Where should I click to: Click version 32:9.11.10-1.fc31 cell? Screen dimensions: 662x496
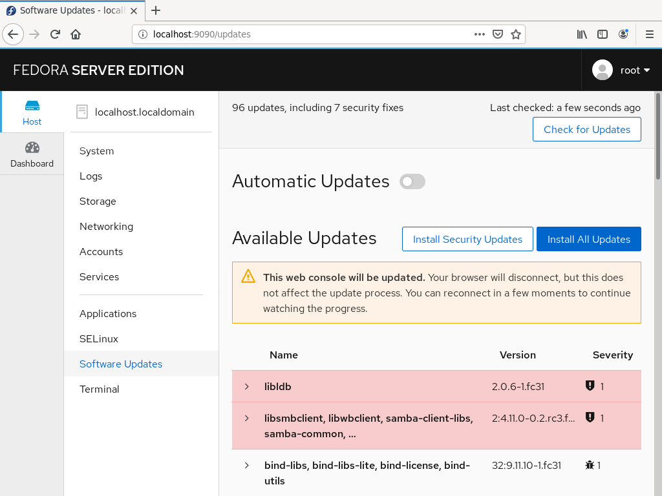(526, 466)
